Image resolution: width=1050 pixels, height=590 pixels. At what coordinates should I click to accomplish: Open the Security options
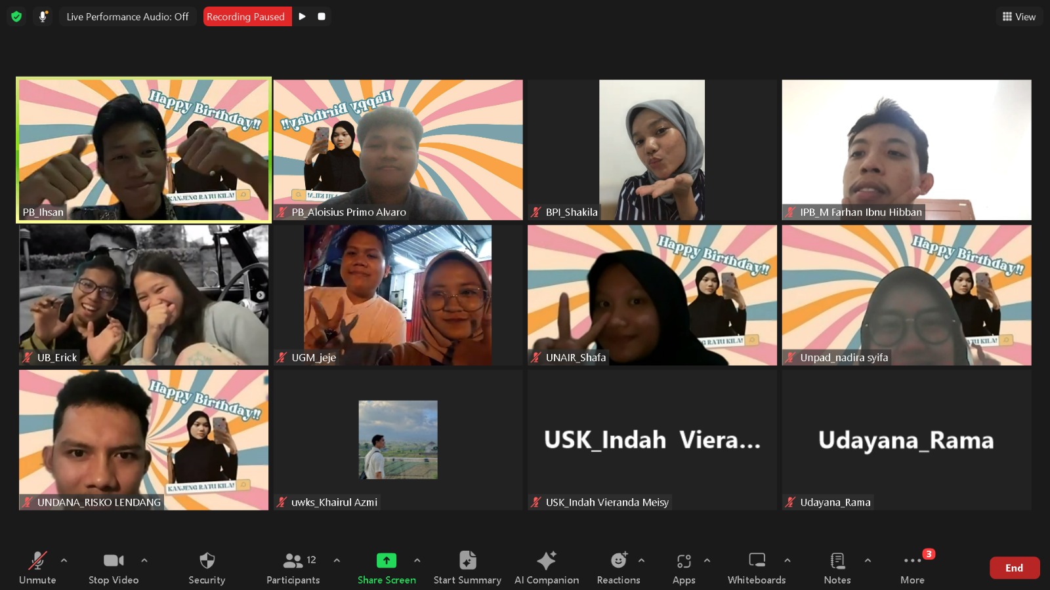(207, 568)
